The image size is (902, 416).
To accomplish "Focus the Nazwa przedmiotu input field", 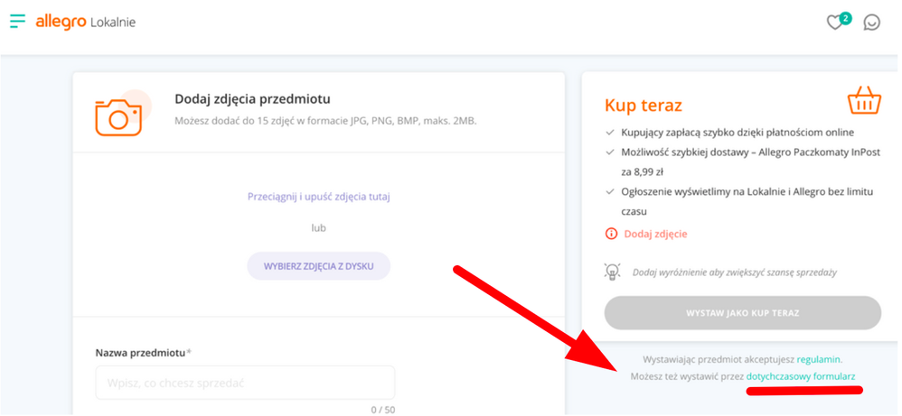I will coord(245,383).
